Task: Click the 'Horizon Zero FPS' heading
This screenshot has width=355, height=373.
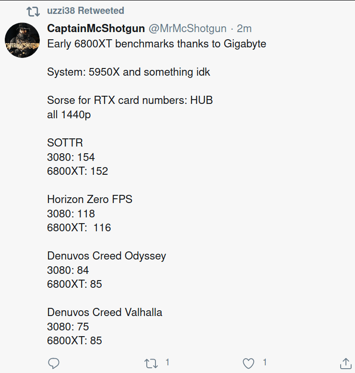Action: coord(90,199)
